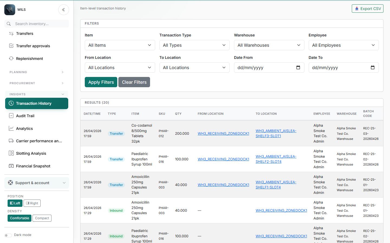Screen dimensions: 390x243
Task: Click the Audit Trail document icon
Action: tap(11, 116)
